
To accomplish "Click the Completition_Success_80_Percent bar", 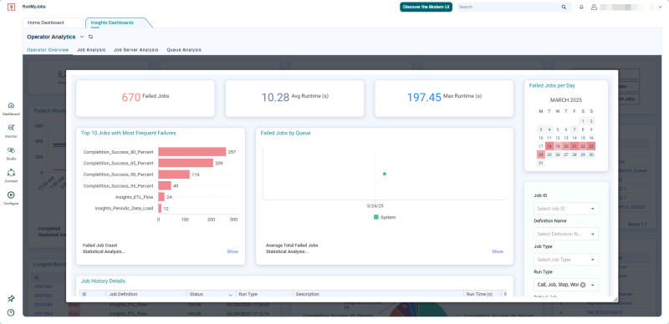I will point(192,152).
